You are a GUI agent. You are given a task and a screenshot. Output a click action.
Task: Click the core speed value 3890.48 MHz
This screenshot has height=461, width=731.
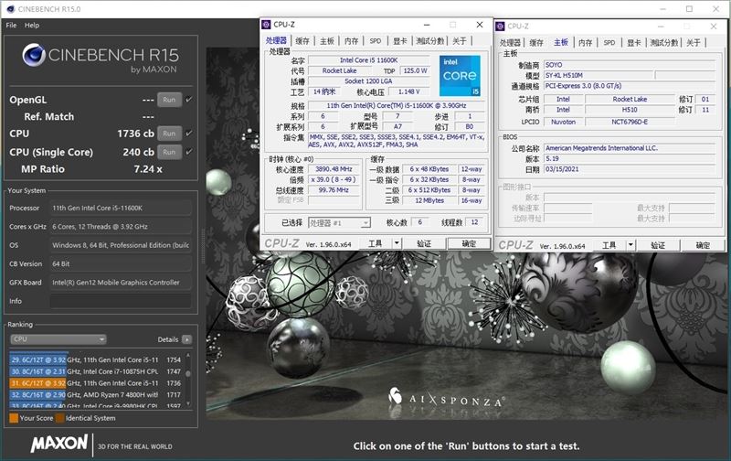coord(334,169)
